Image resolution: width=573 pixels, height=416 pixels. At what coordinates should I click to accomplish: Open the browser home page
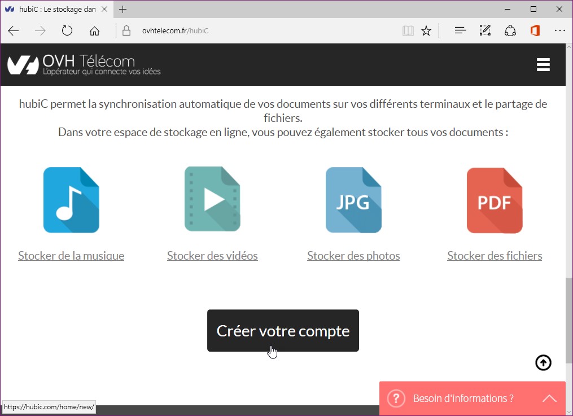[94, 31]
